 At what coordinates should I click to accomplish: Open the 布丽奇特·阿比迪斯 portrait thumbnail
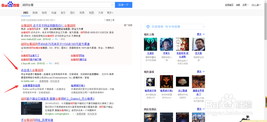(x=182, y=44)
